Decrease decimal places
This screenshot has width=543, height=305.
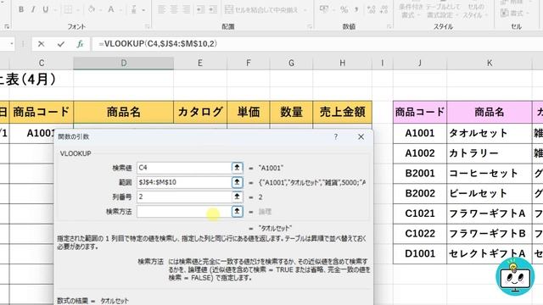(383, 9)
